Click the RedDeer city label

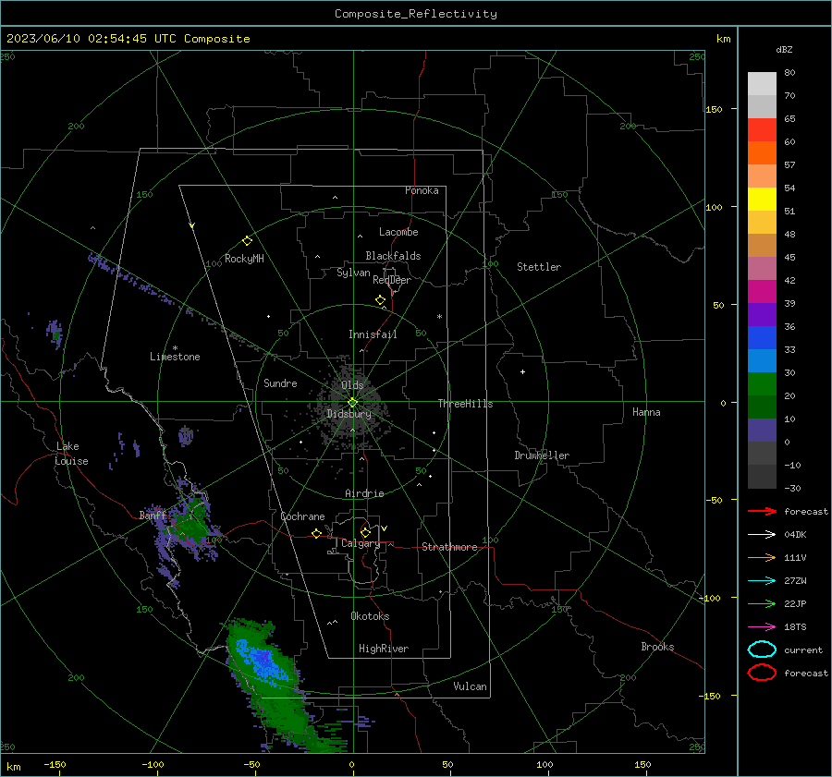392,280
